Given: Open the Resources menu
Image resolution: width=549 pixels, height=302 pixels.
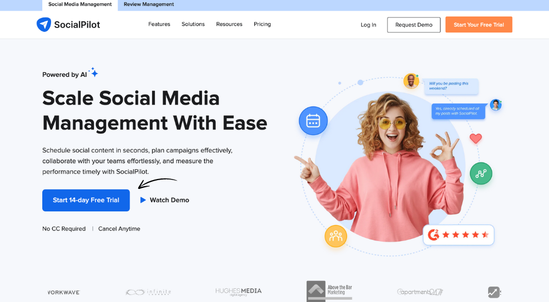Looking at the screenshot, I should [229, 24].
